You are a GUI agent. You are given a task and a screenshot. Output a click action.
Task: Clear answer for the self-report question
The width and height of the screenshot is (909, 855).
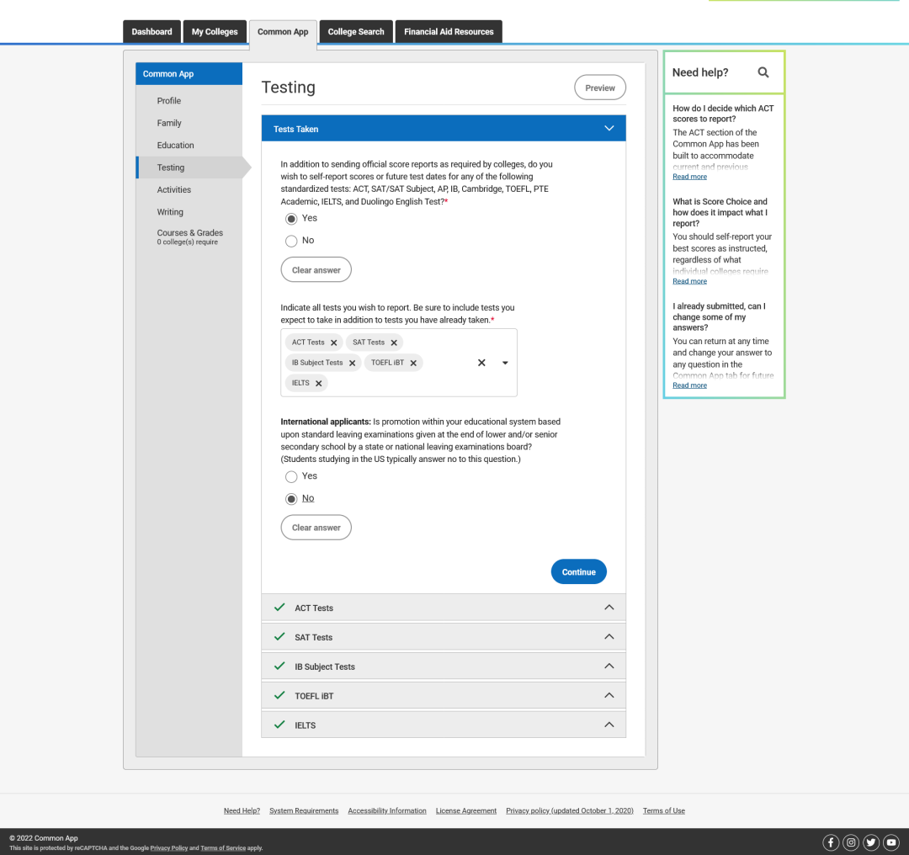pos(316,269)
